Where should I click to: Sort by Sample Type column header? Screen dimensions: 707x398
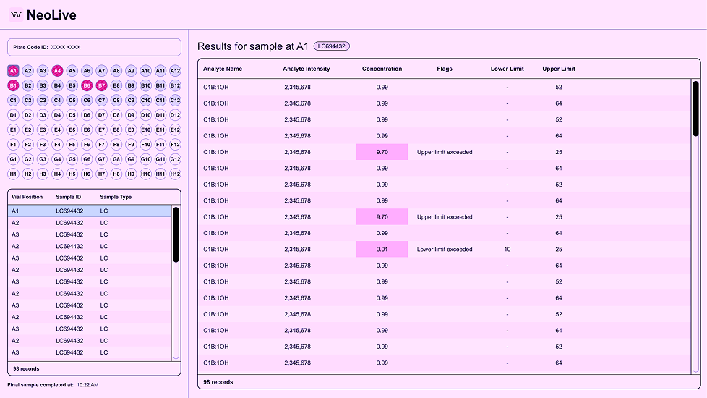click(116, 197)
